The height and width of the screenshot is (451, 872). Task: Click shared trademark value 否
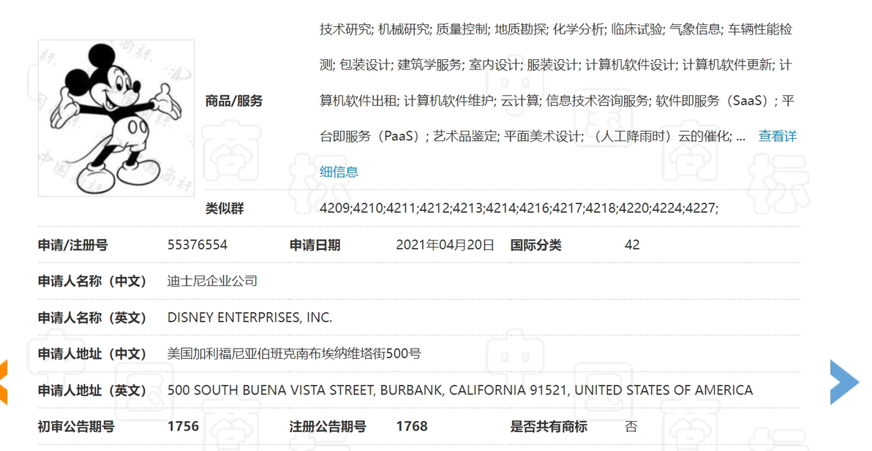click(631, 427)
